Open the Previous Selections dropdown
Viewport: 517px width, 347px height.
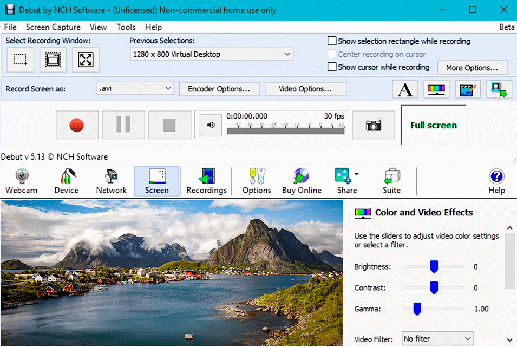point(211,54)
